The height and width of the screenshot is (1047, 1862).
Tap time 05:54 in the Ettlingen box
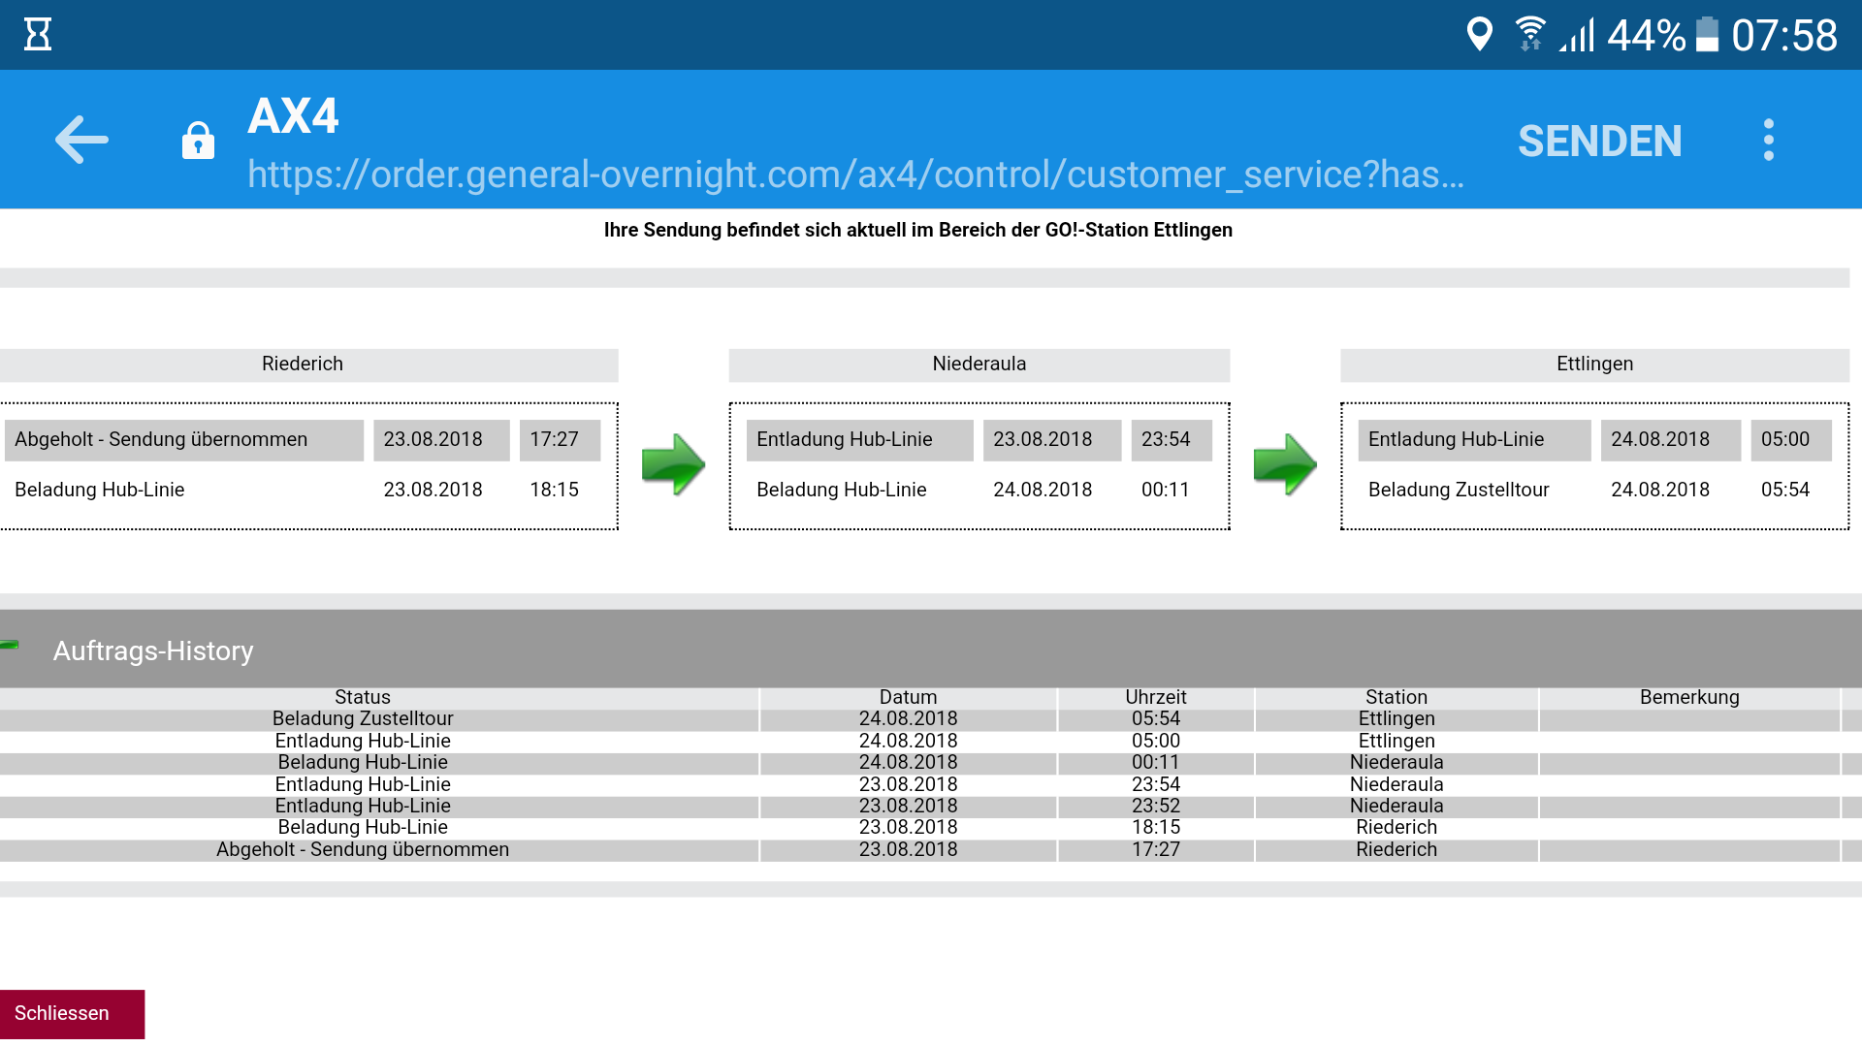[1785, 491]
